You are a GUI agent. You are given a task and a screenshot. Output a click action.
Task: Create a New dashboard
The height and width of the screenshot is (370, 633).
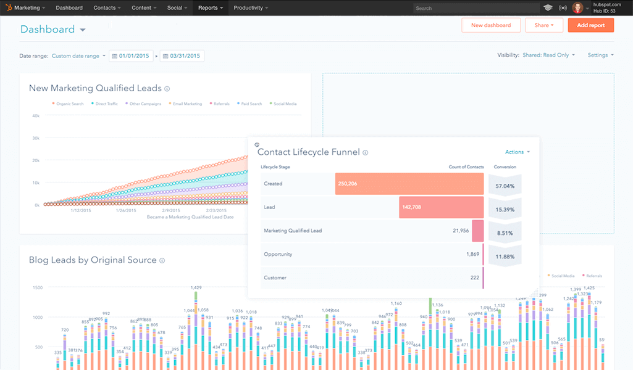(x=491, y=25)
